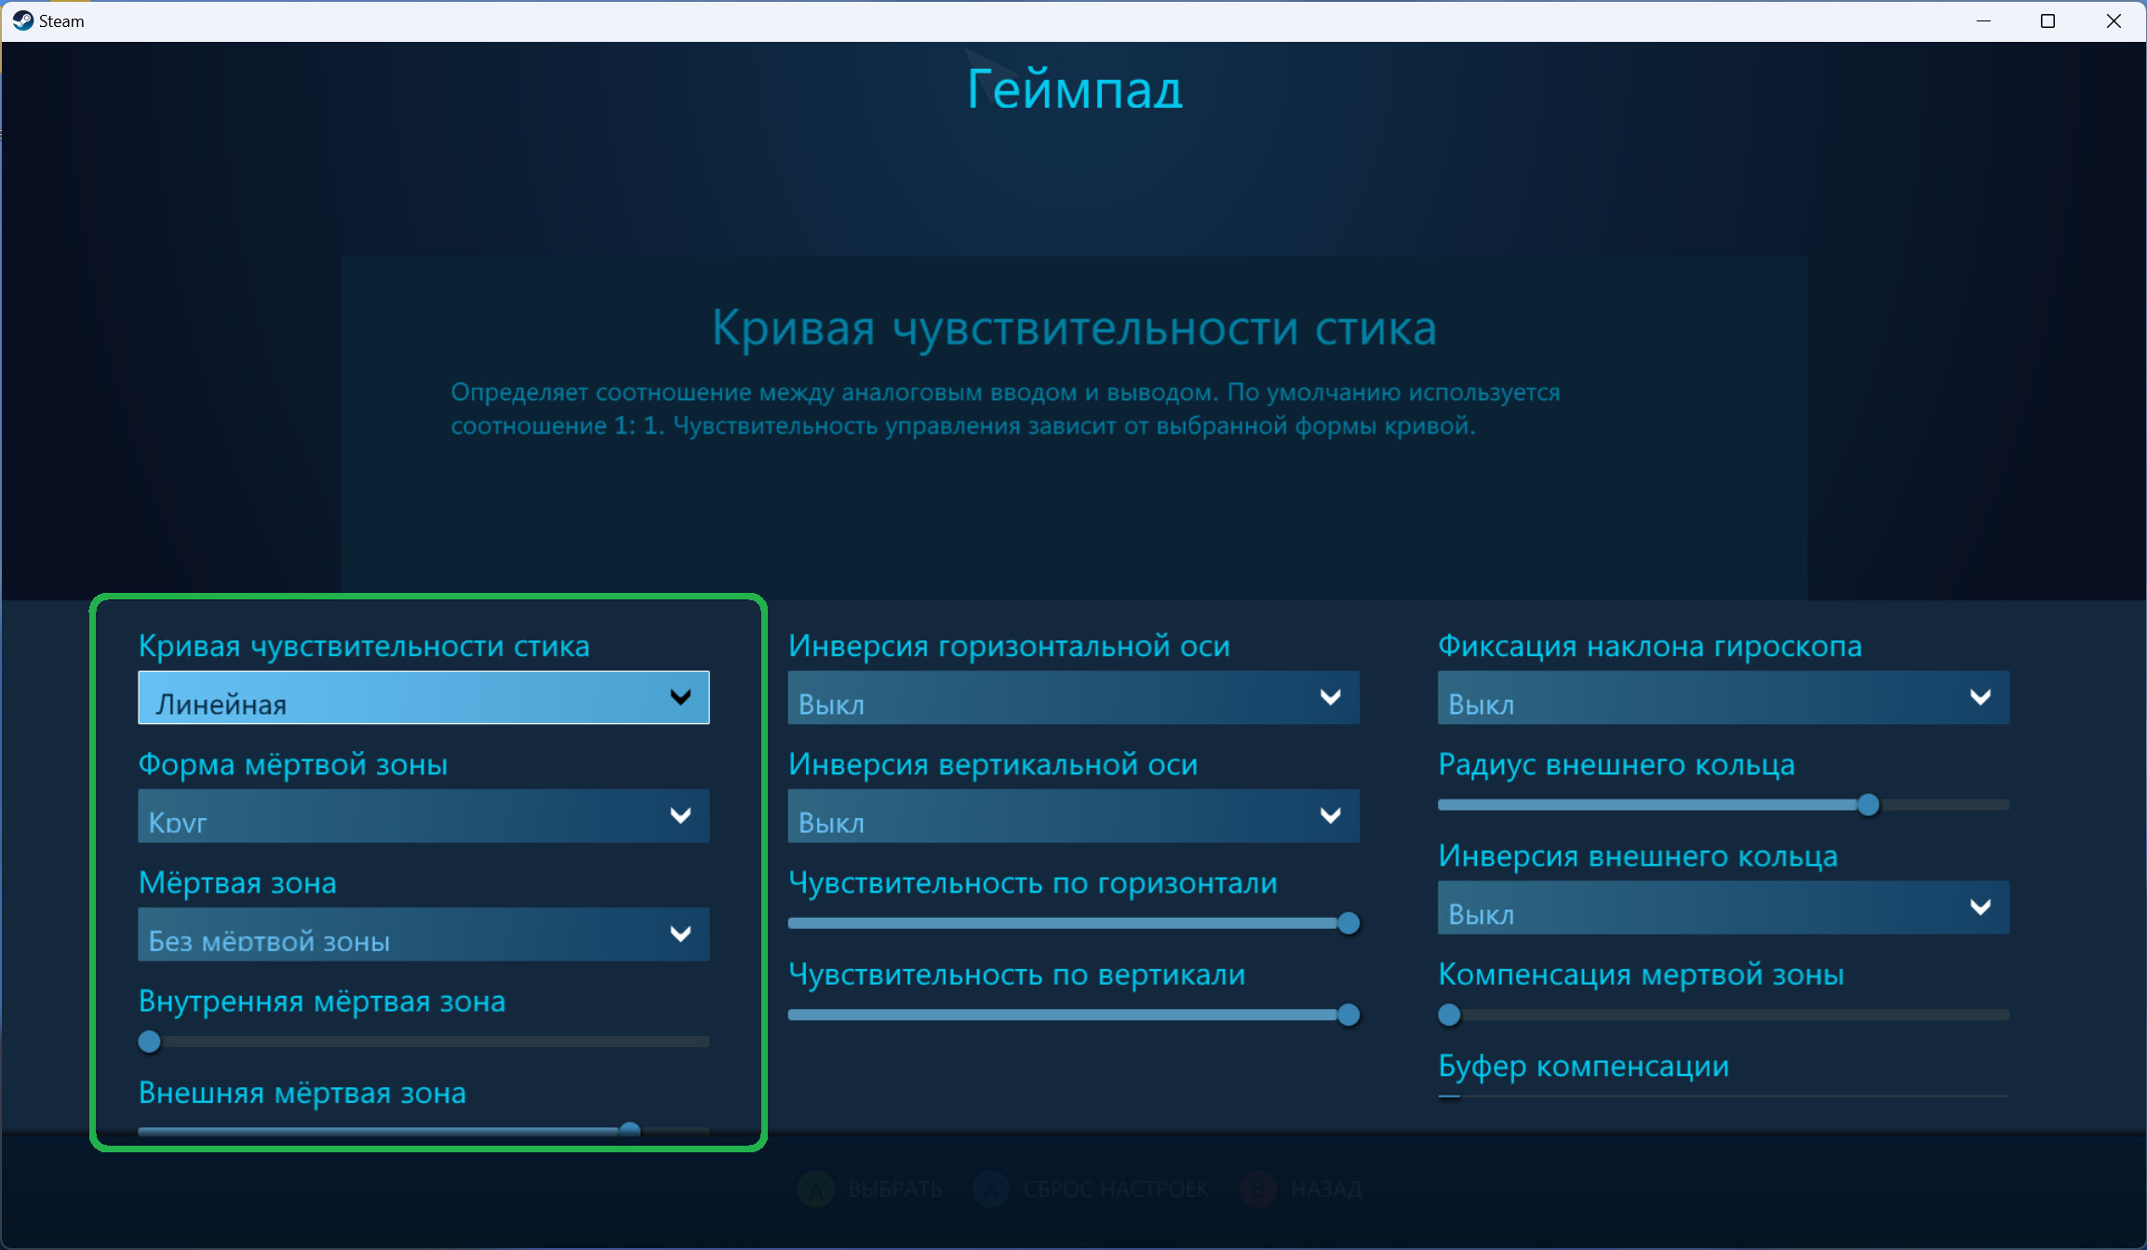Click Чувствительность по вертикали slider handle
The image size is (2147, 1250).
[x=1348, y=1015]
